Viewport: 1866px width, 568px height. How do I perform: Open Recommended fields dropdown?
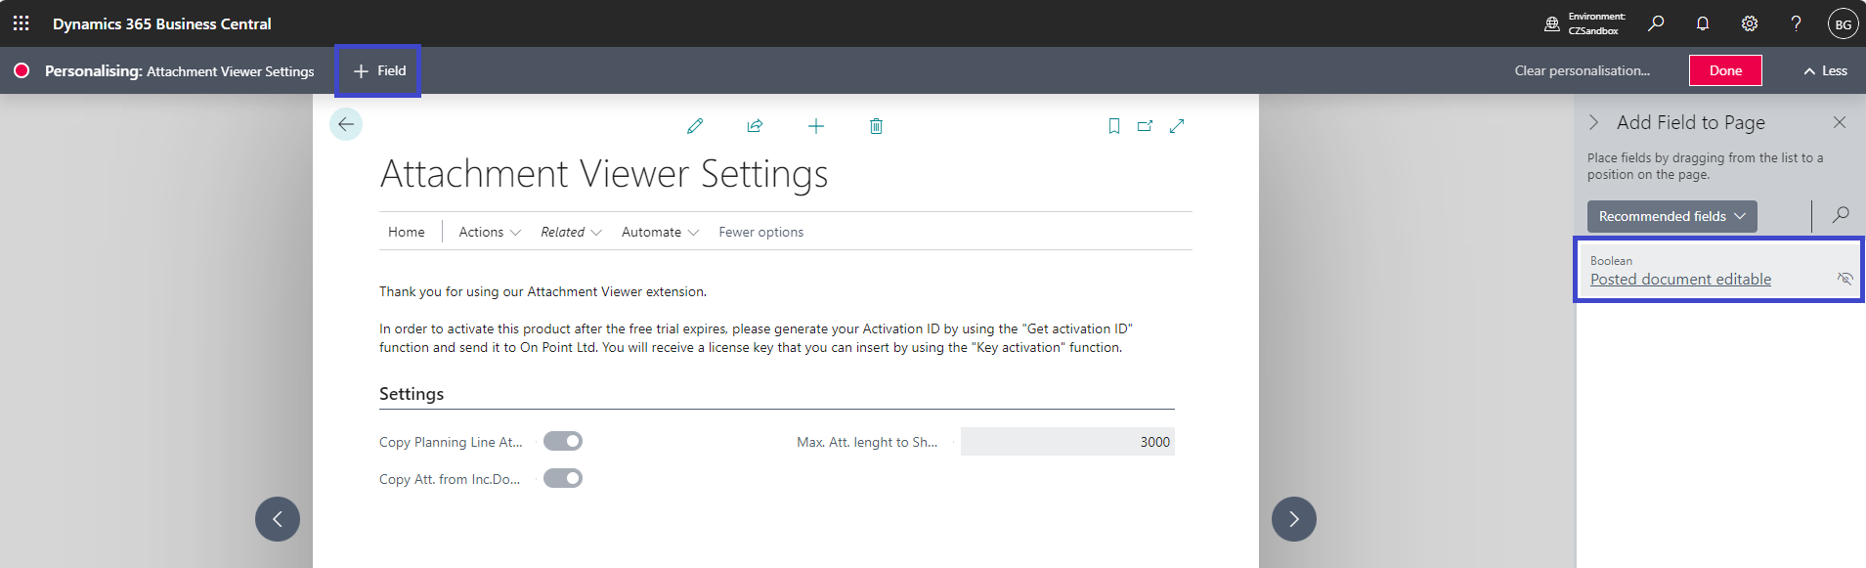(1671, 216)
